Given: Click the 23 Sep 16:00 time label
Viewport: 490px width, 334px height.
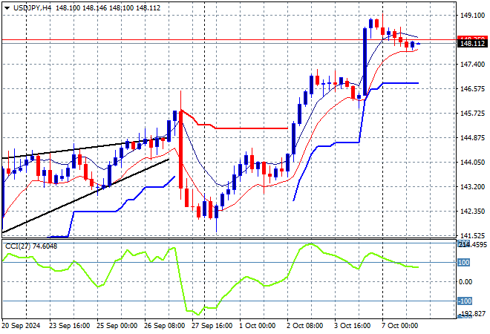Looking at the screenshot, I should coord(69,326).
